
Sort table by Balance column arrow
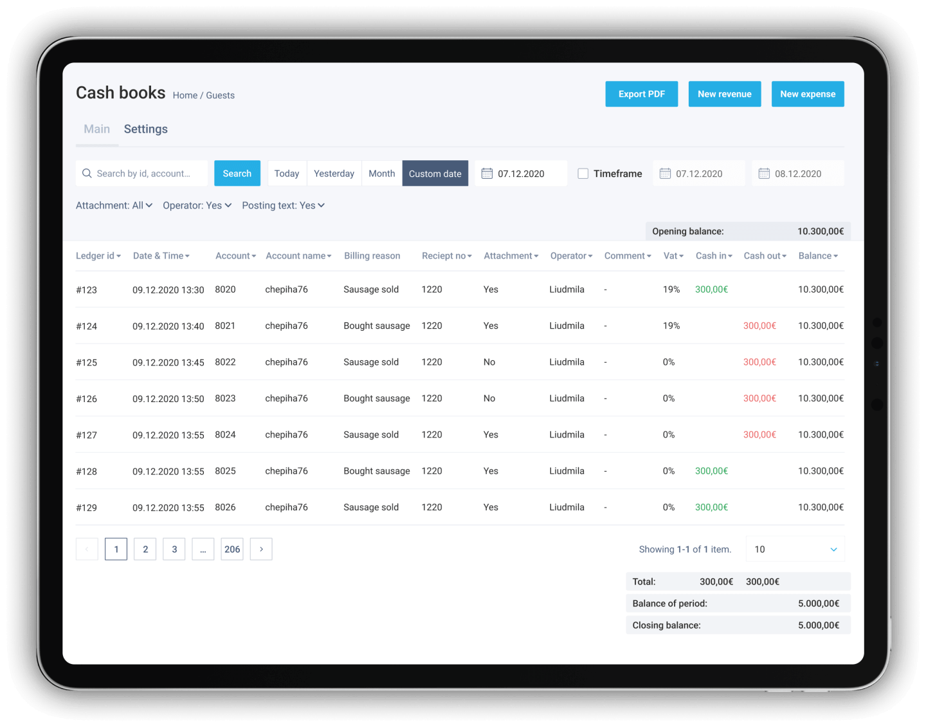pos(835,256)
